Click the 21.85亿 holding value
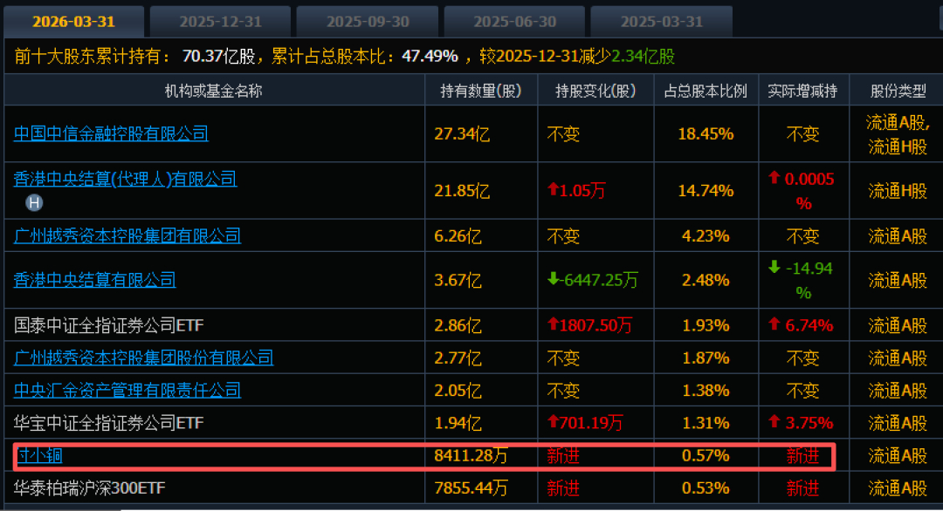The height and width of the screenshot is (511, 943). coord(462,191)
